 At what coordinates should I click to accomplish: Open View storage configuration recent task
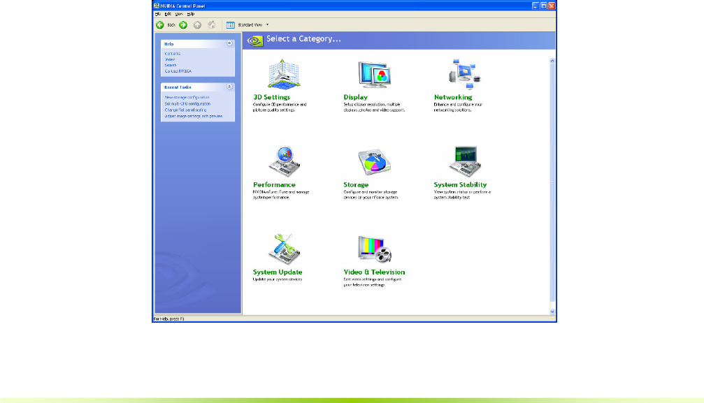click(187, 97)
